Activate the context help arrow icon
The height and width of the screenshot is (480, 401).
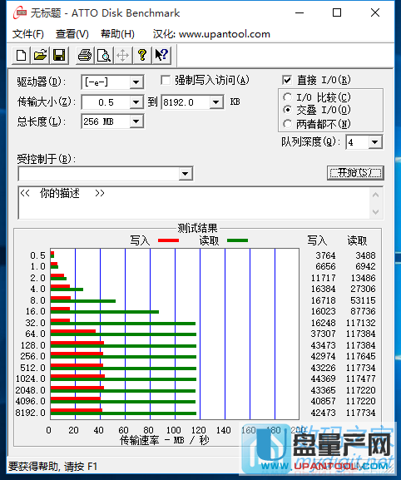coord(161,56)
